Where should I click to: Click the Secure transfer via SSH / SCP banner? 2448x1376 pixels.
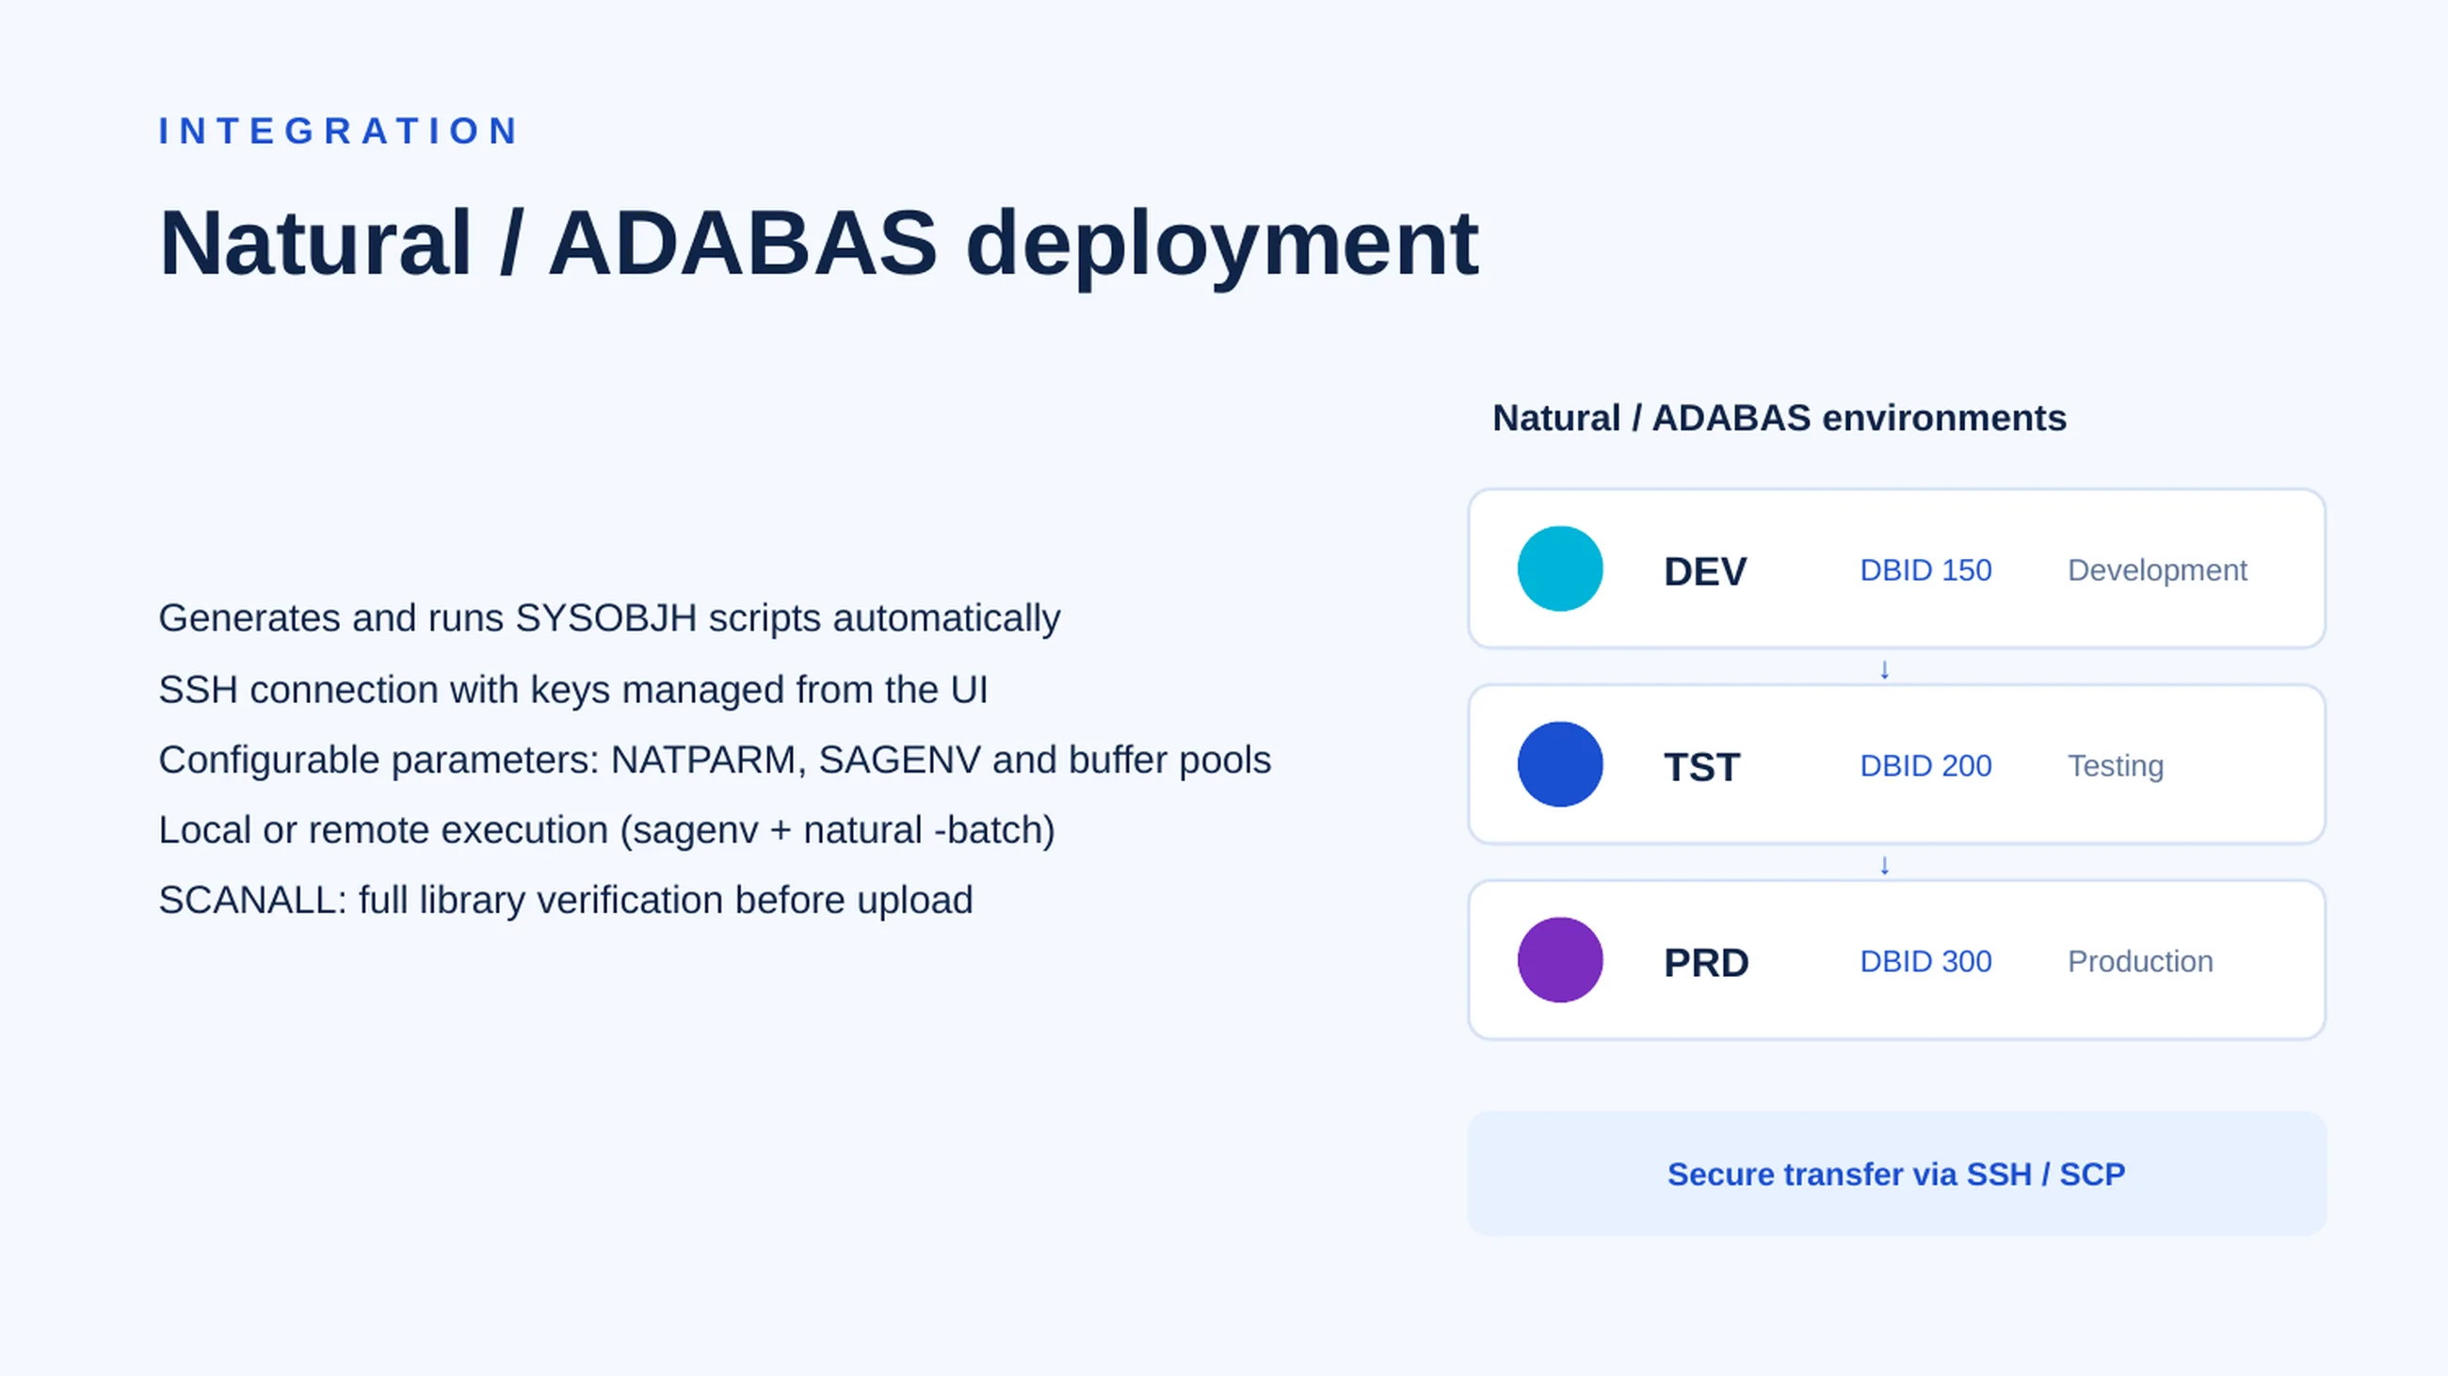pyautogui.click(x=1897, y=1174)
